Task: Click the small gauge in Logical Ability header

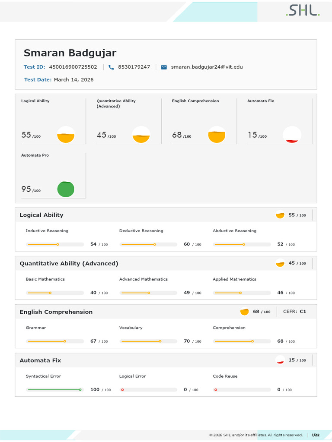Action: tap(280, 215)
